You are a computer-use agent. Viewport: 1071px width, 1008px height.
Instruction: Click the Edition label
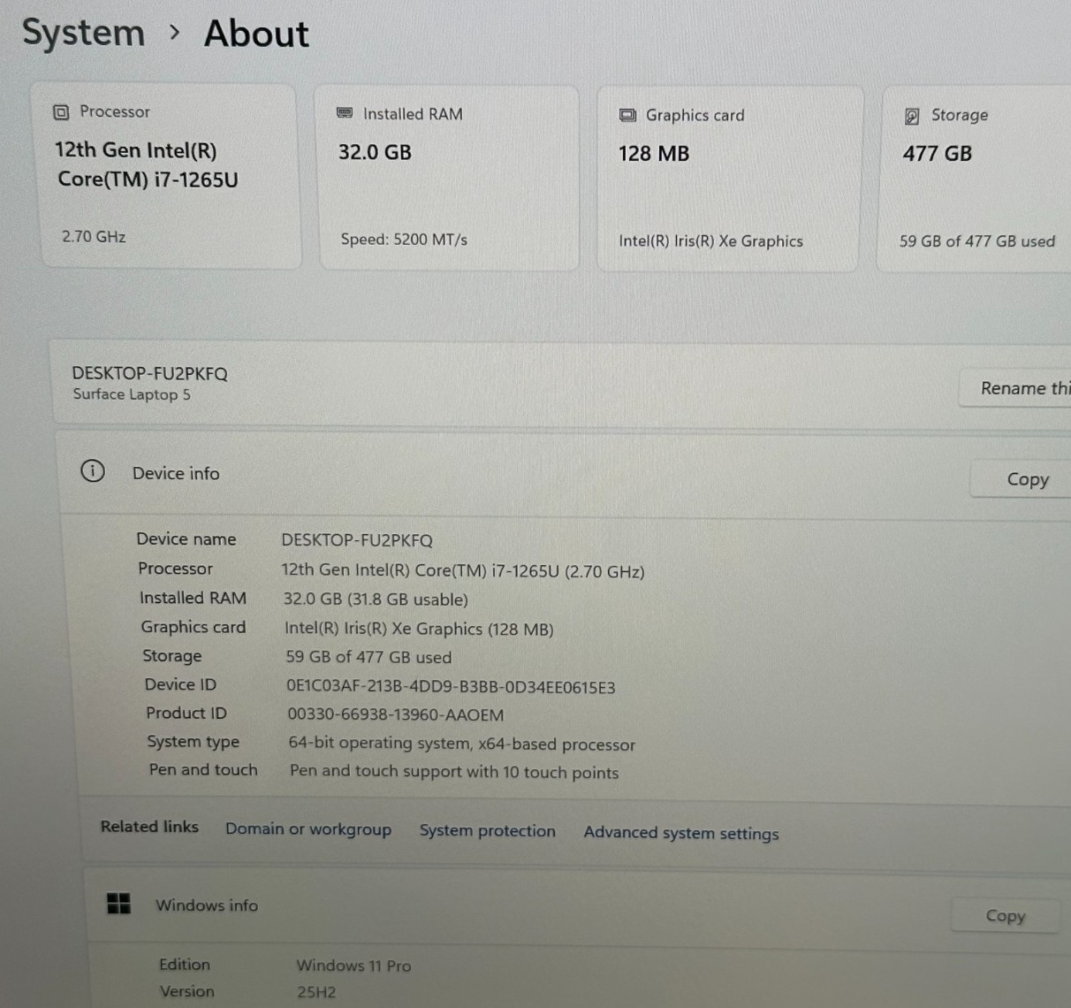(x=185, y=964)
